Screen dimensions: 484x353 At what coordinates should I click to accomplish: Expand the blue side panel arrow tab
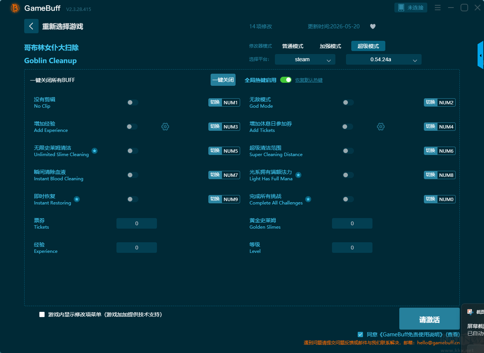[x=481, y=55]
